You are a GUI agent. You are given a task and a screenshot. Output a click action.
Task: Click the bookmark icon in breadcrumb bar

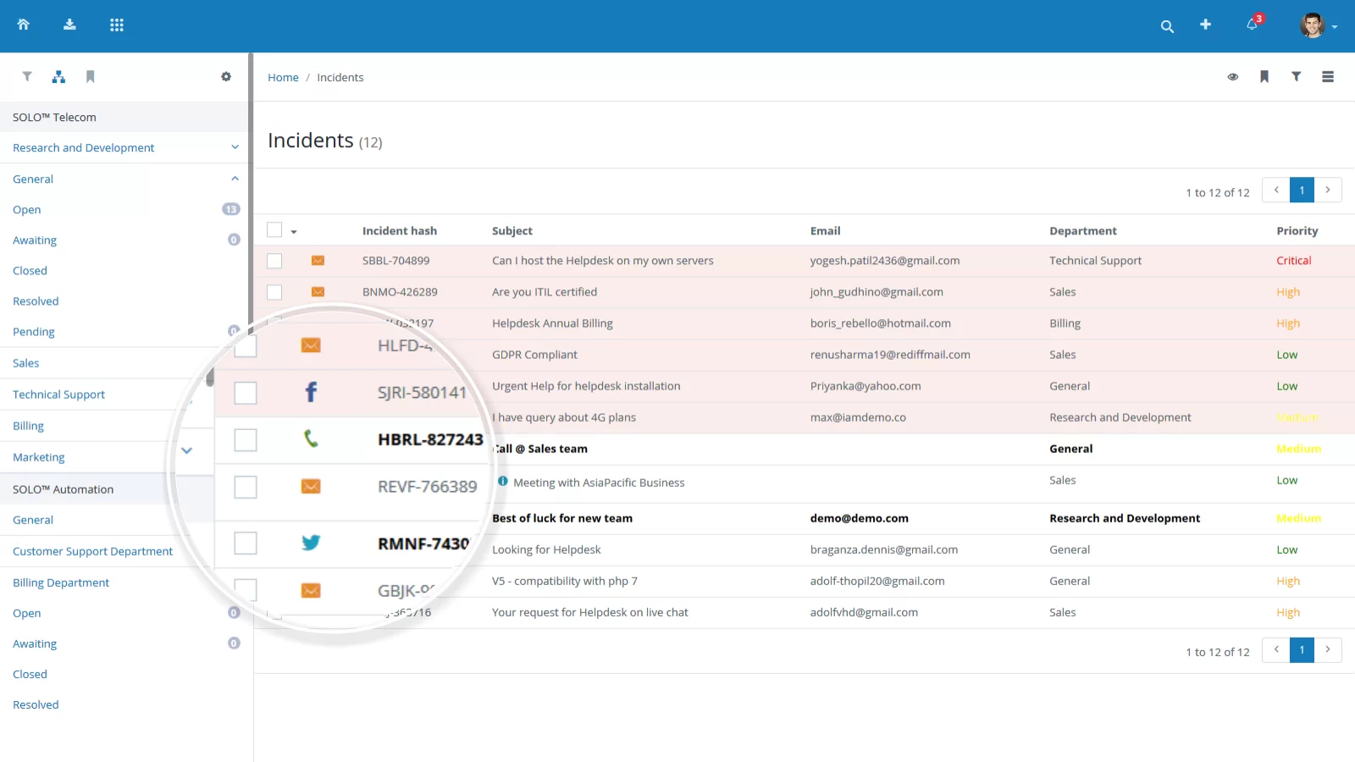tap(1264, 76)
